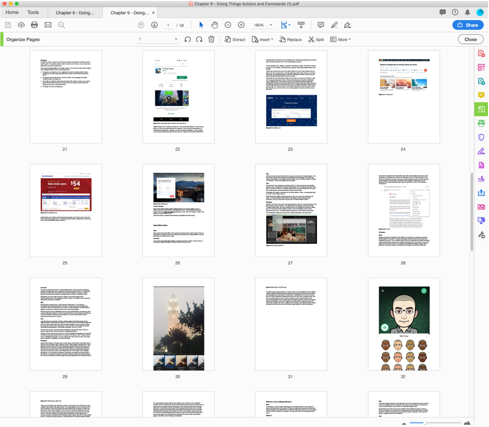The image size is (489, 427).
Task: Select page 30 foggy tower thumbnail
Action: pyautogui.click(x=178, y=324)
